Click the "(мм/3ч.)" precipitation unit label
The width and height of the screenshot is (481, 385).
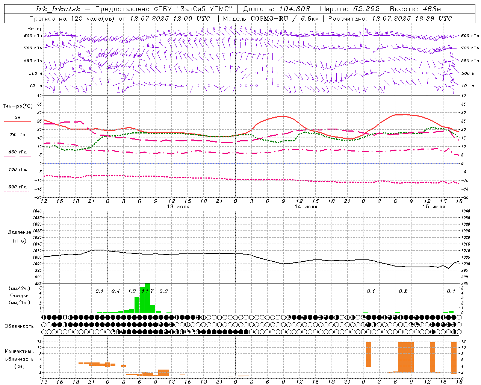point(19,288)
